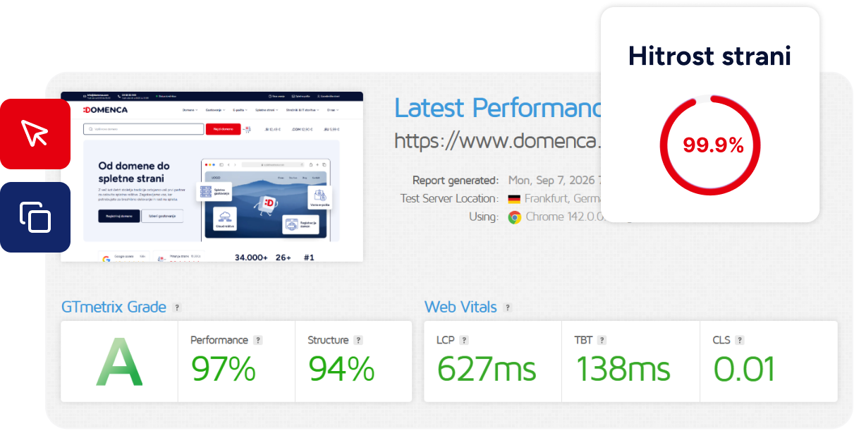Viewport: 854px width, 431px height.
Task: Click the help icon beside Structure
Action: [358, 340]
